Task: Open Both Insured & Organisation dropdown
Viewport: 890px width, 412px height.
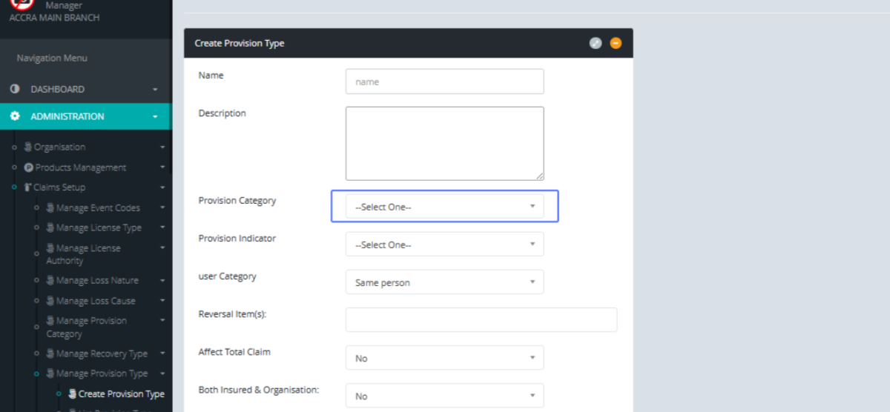Action: [x=444, y=396]
